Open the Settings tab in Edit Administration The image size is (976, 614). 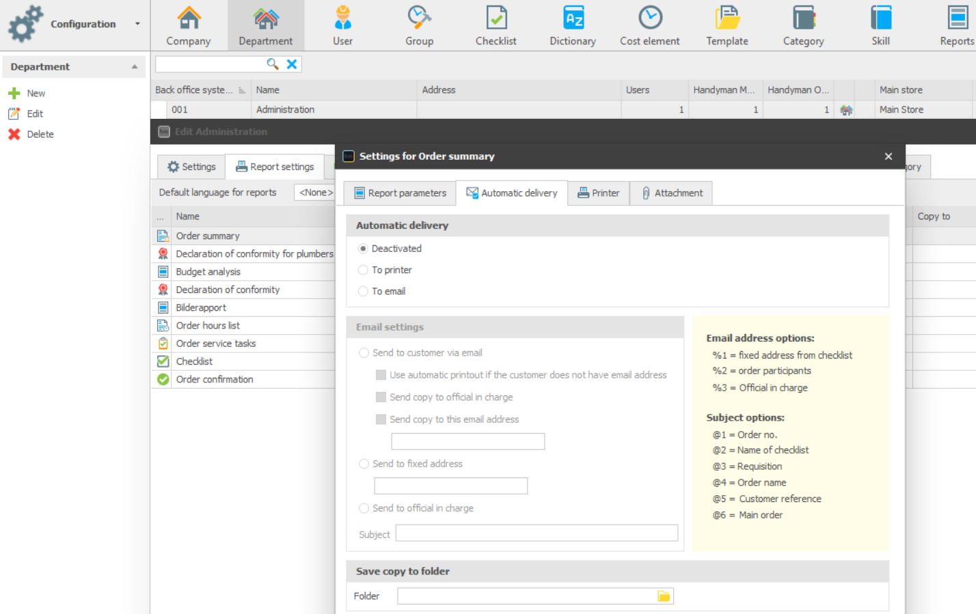(191, 167)
